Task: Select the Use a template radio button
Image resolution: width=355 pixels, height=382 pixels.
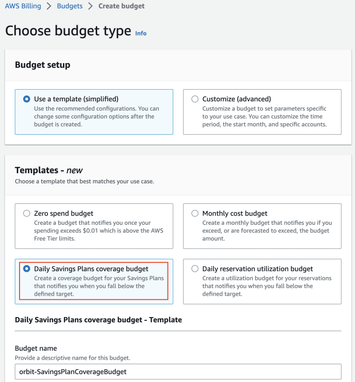Action: [x=27, y=99]
